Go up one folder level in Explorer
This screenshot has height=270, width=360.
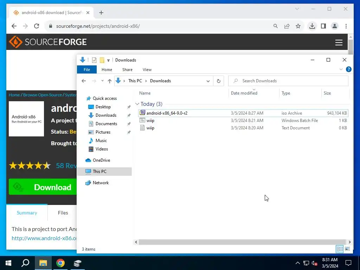click(x=110, y=81)
